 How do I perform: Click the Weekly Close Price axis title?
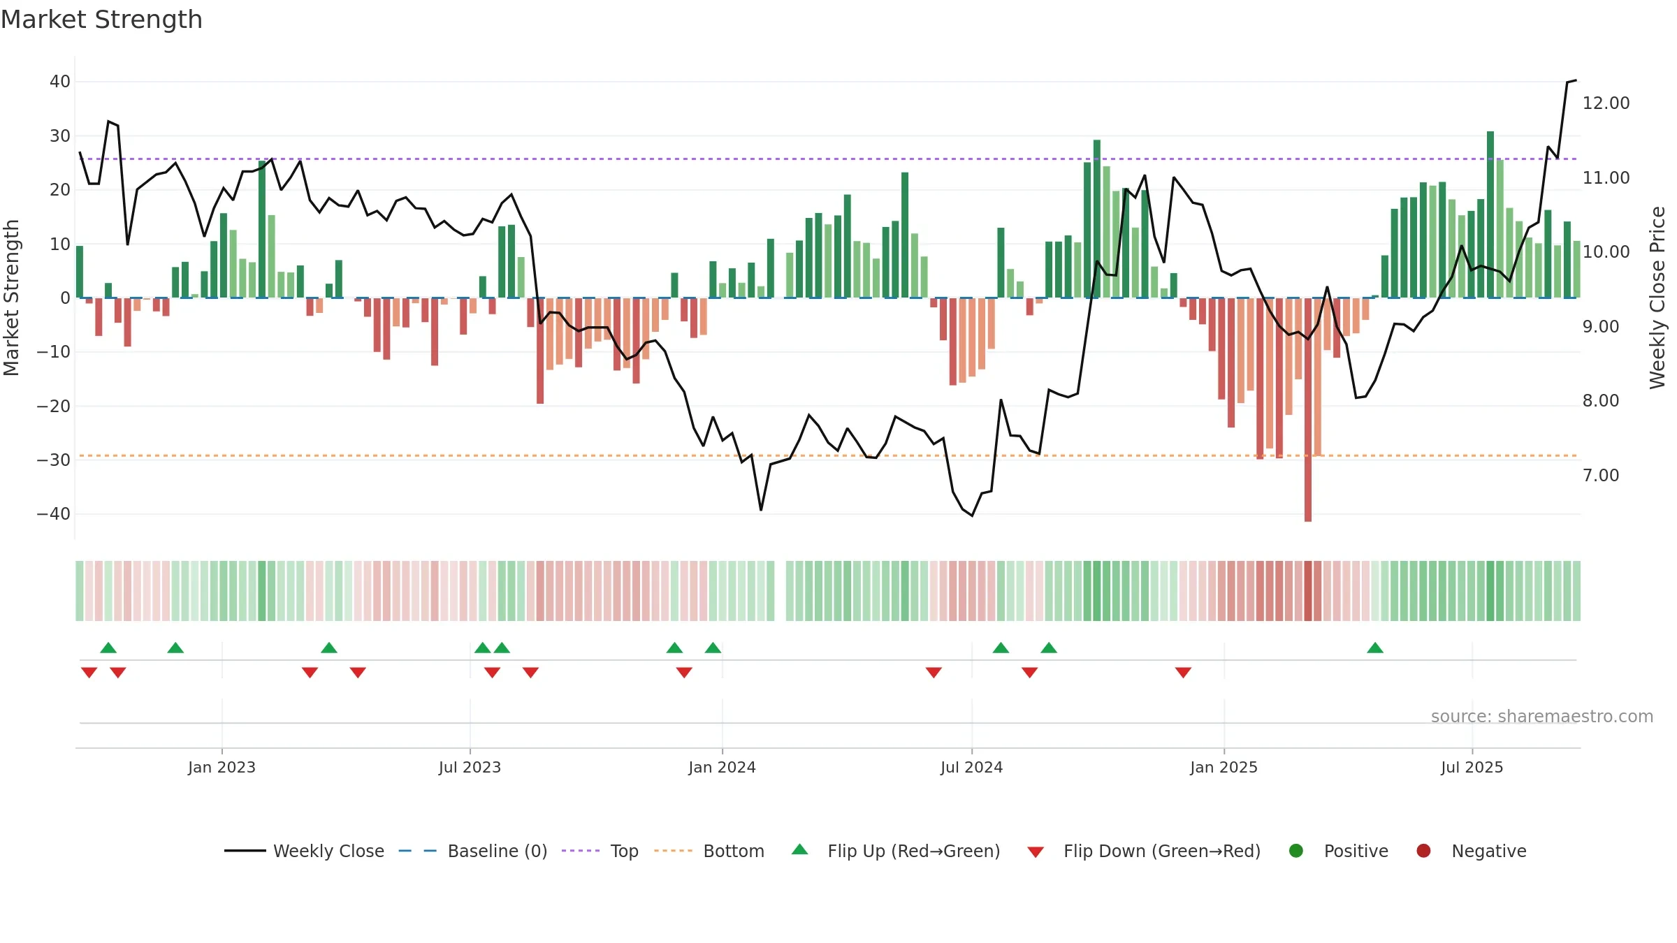pos(1657,298)
